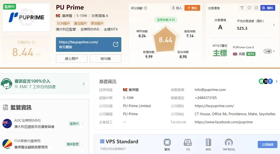Image resolution: width=280 pixels, height=154 pixels.
Task: Expand the ASIC row chevron beside 監管中
Action: click(82, 124)
